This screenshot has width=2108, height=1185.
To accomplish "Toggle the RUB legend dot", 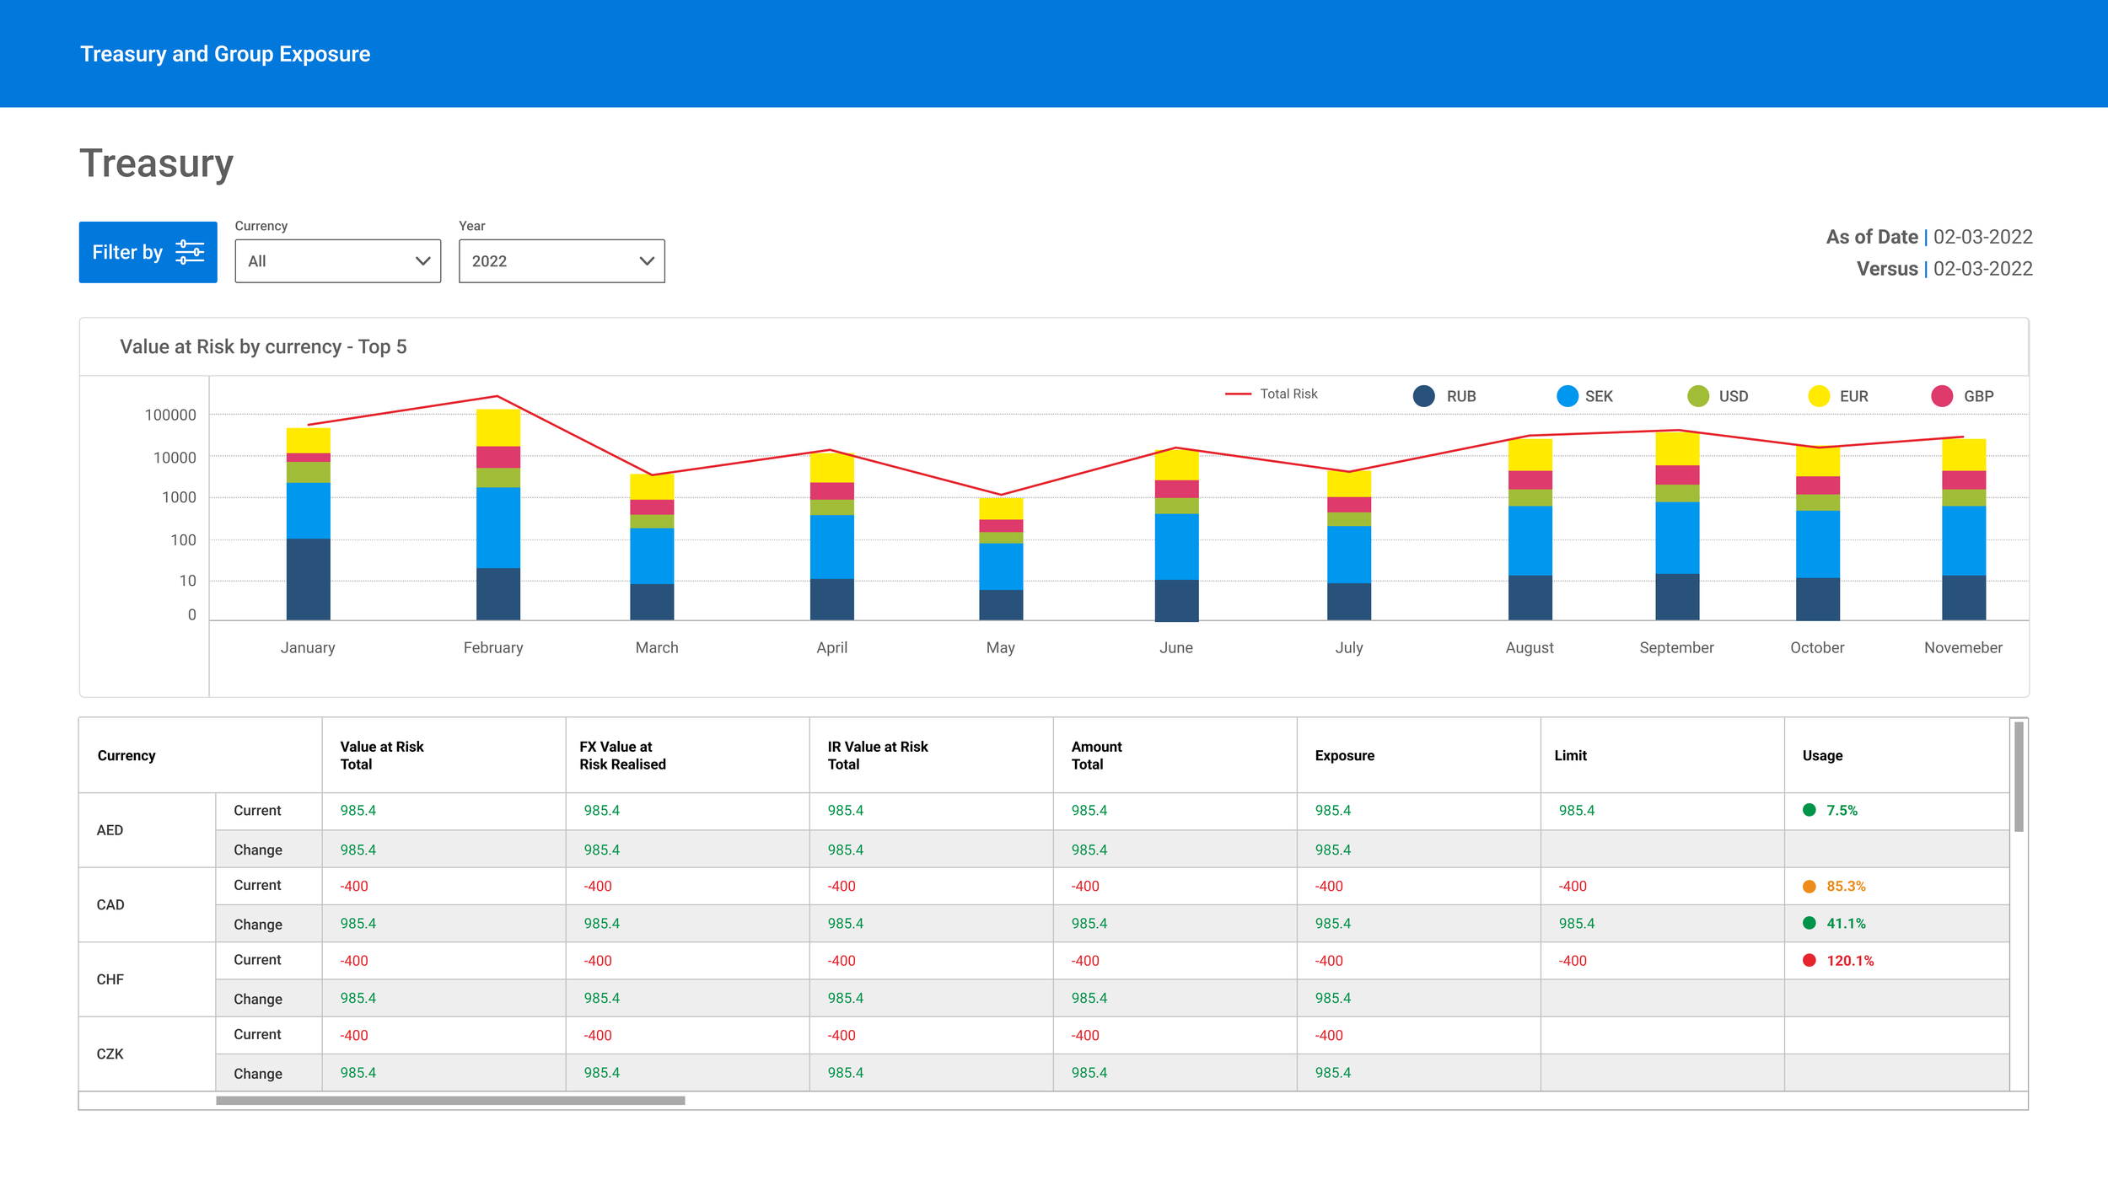I will tap(1423, 396).
